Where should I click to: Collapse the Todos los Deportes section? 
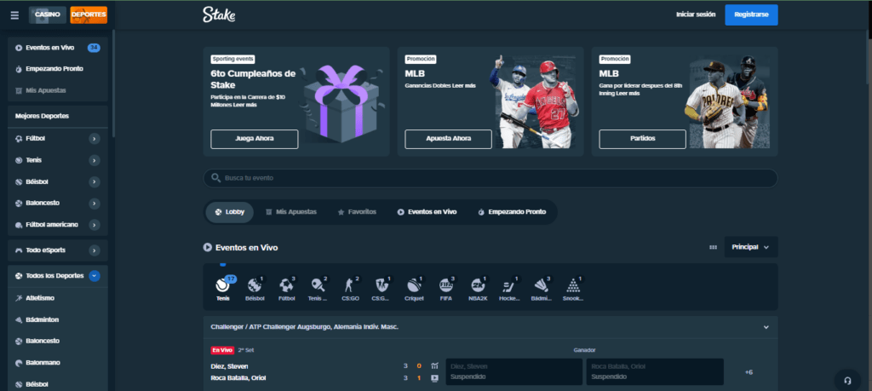pyautogui.click(x=95, y=275)
